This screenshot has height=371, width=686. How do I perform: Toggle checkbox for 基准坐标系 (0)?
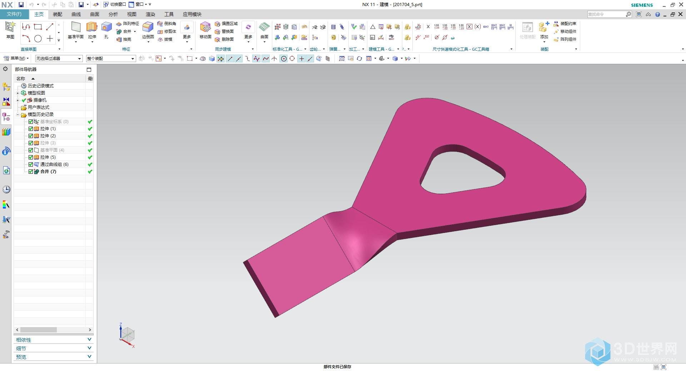coord(31,122)
